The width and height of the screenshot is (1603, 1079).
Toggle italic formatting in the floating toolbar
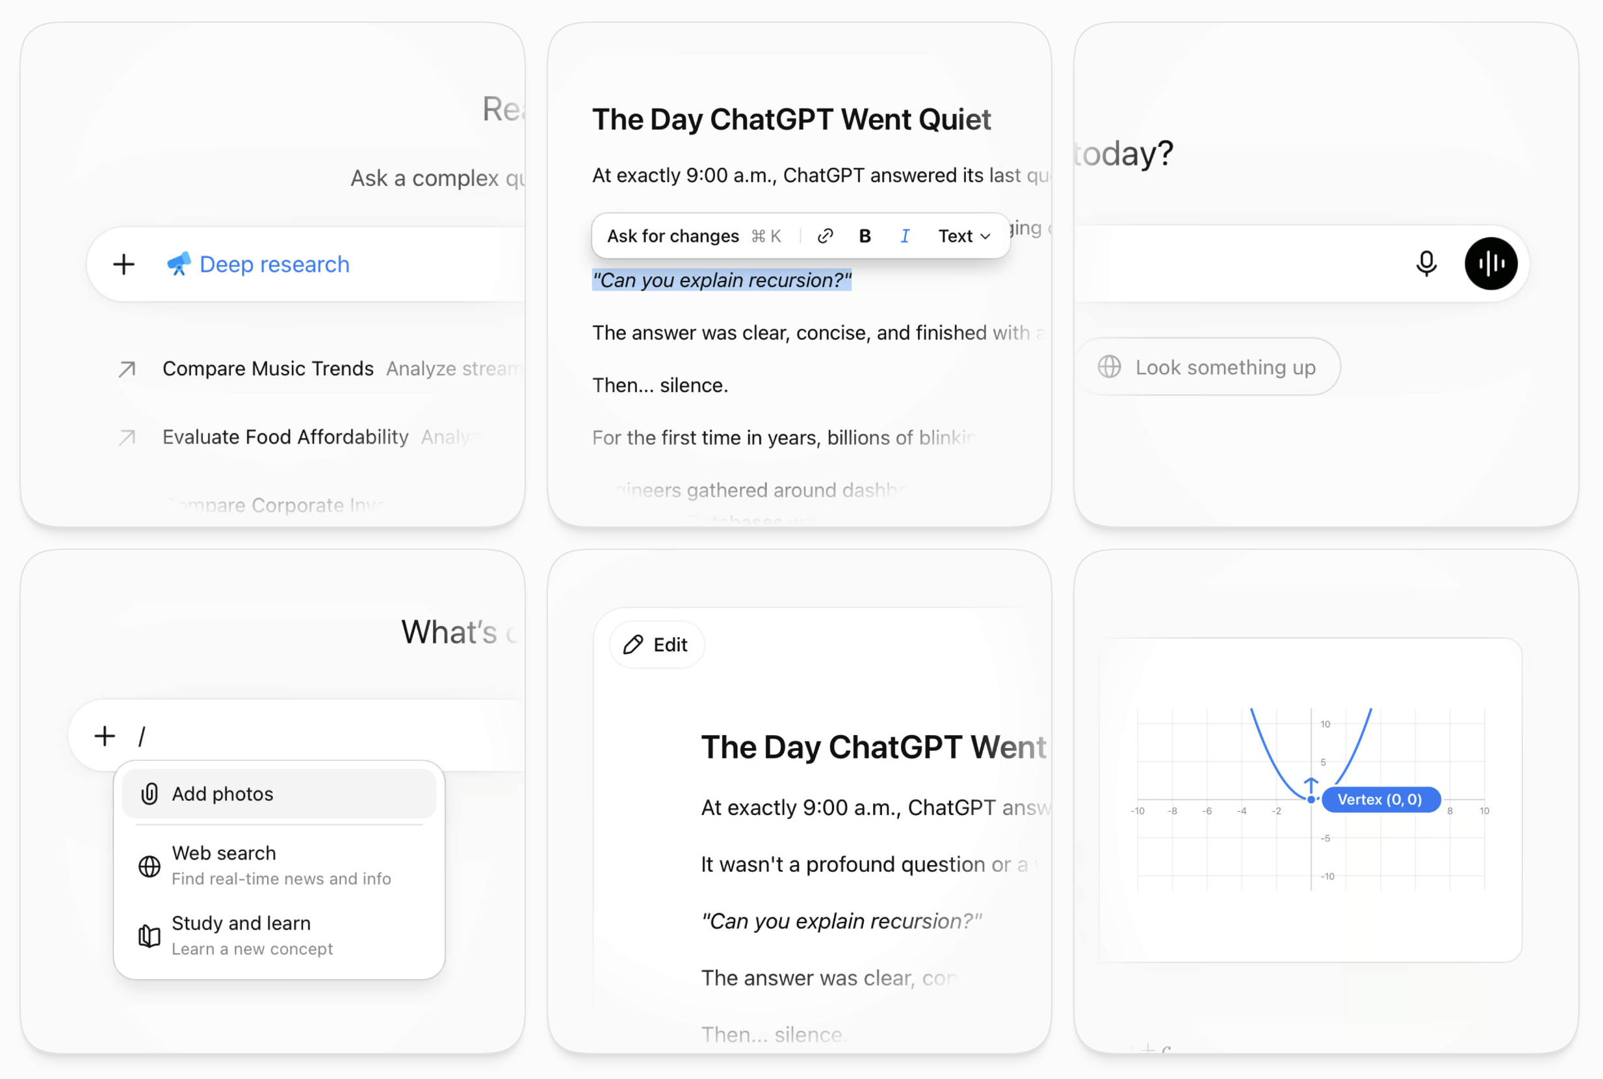pyautogui.click(x=905, y=236)
